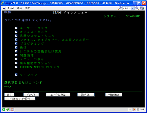Click the 初期メニューの設定 button
This screenshot has width=147, height=113.
(20, 99)
